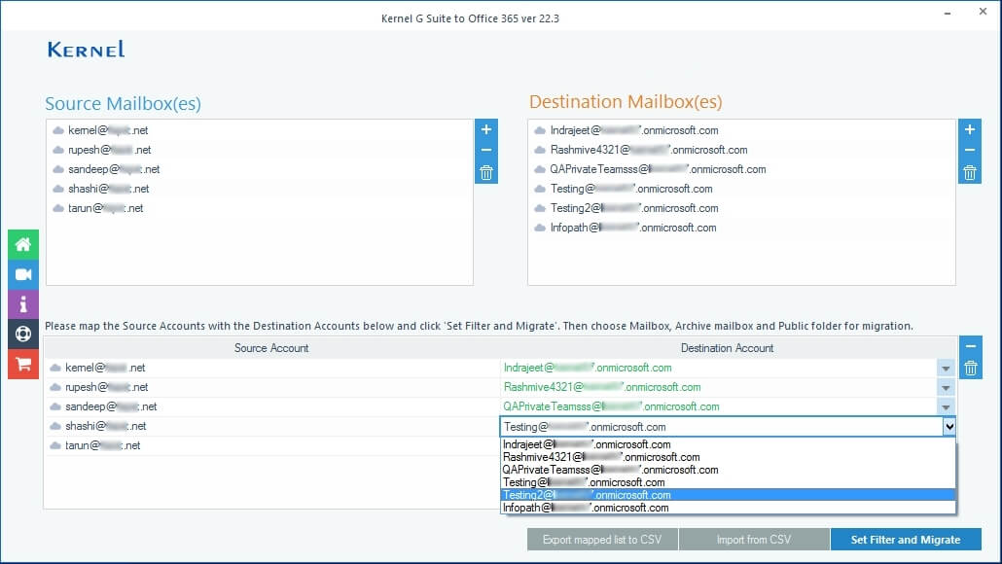Select tarun@ in Source Mailboxes list

pos(98,208)
